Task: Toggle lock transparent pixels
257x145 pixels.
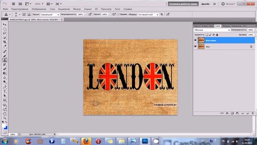Action: [x=207, y=35]
